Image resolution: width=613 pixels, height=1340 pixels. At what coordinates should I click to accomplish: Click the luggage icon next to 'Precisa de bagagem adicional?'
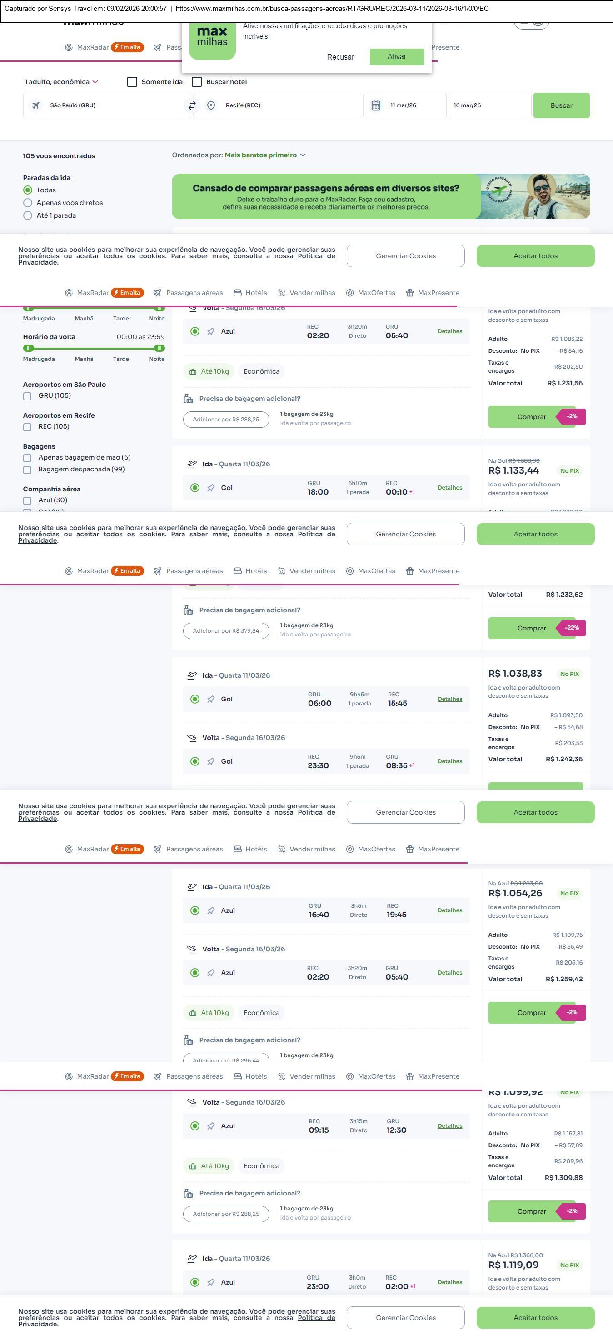pyautogui.click(x=188, y=399)
